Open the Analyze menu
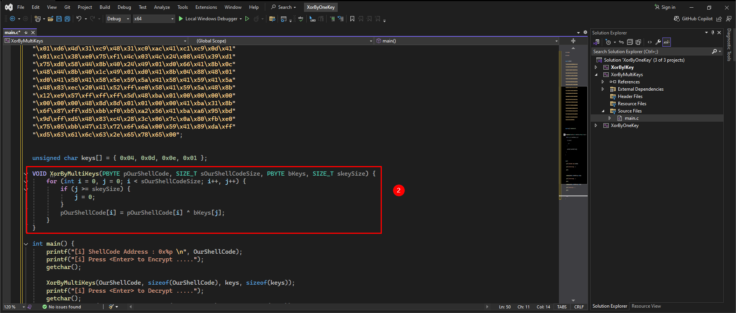 tap(162, 7)
